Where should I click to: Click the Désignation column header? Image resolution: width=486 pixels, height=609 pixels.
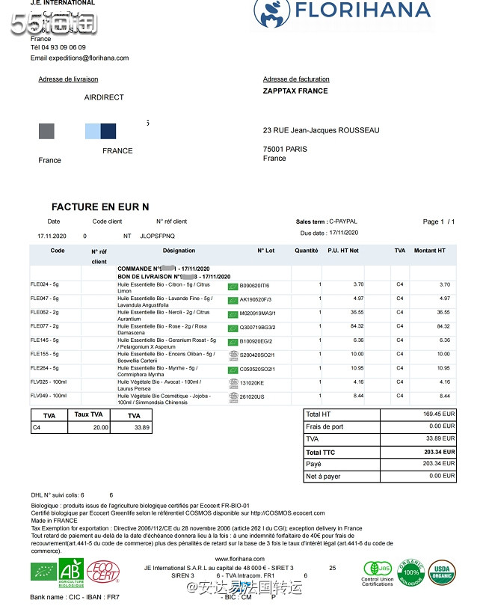coord(179,251)
